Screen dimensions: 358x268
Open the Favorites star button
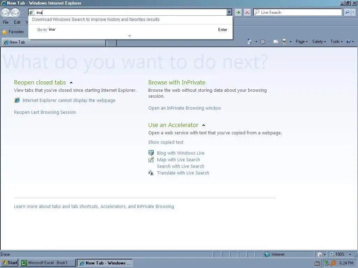click(x=13, y=32)
